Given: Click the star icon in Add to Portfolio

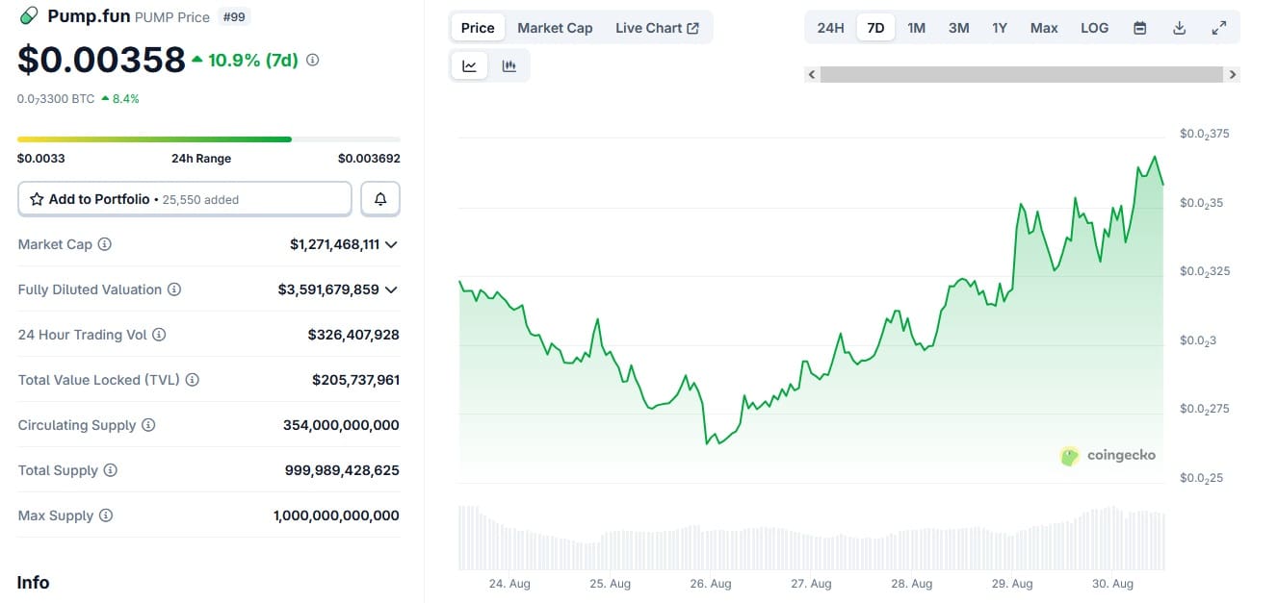Looking at the screenshot, I should point(37,199).
